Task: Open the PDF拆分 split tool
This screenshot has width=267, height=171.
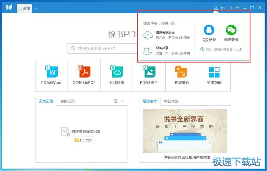Action: coord(182,75)
